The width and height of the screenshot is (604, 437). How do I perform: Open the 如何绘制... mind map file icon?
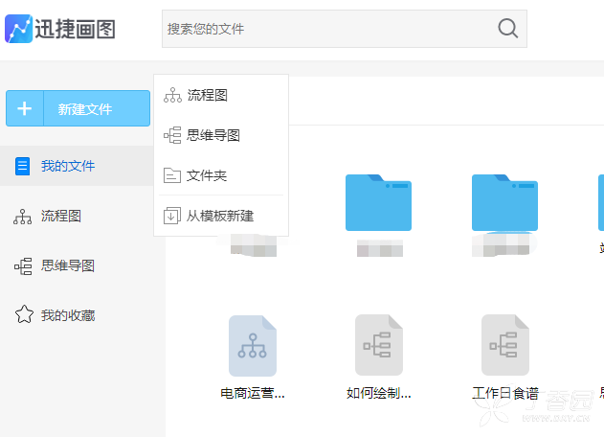[x=379, y=345]
